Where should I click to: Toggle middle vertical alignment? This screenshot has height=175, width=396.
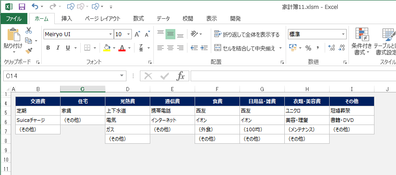coord(170,34)
